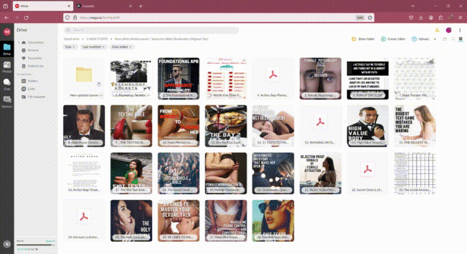467x254 pixels.
Task: Click the notifications bell icon
Action: pyautogui.click(x=437, y=30)
